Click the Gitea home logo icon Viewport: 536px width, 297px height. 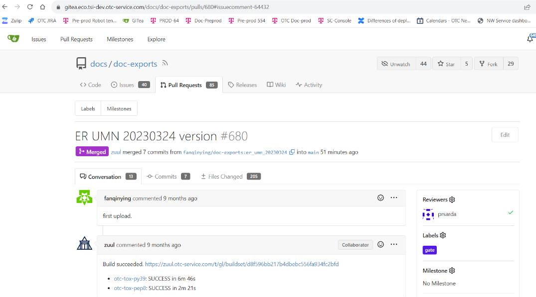click(13, 39)
